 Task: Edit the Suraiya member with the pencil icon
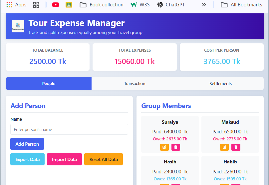coord(164,147)
